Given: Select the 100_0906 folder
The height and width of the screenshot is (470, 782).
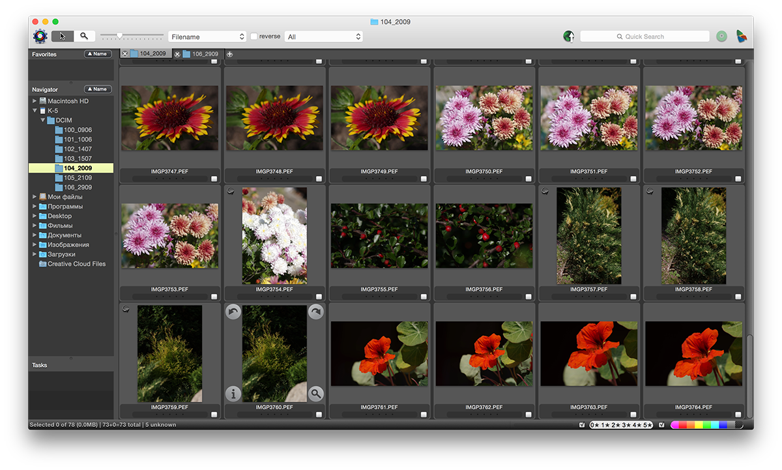Looking at the screenshot, I should (73, 130).
